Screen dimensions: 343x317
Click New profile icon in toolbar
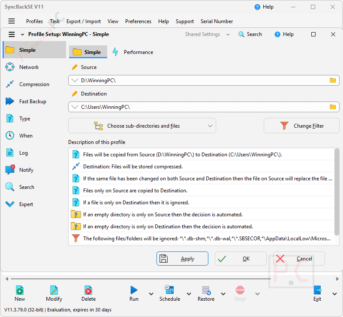[20, 290]
